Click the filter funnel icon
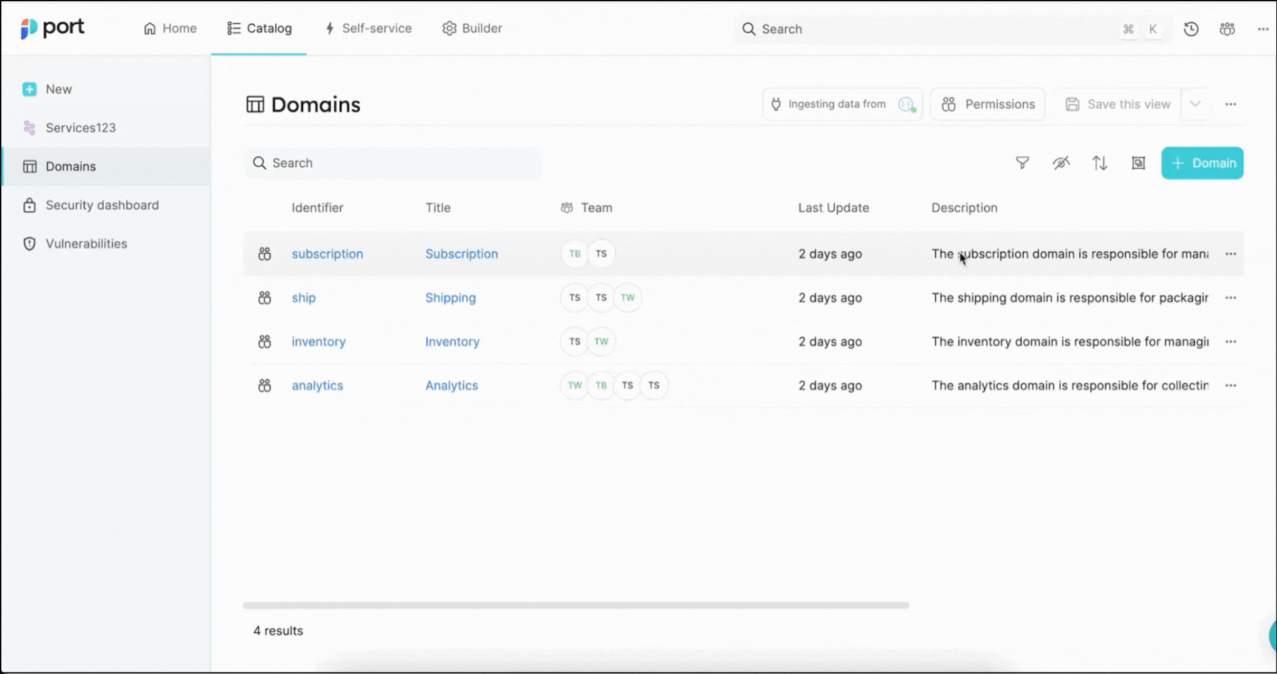 tap(1022, 163)
